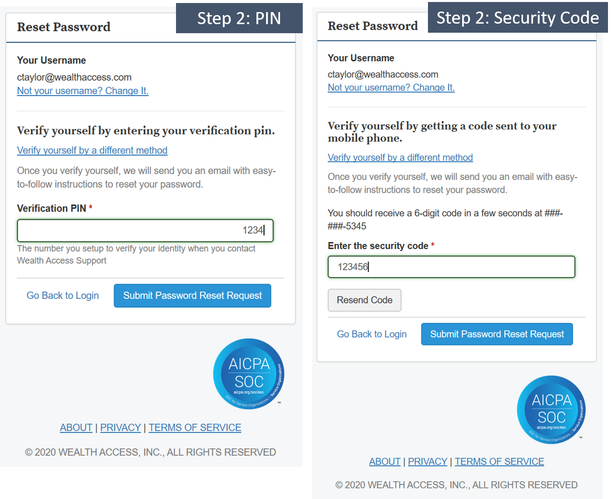Open the PRIVACY link in right footer
611x499 pixels.
pos(427,461)
